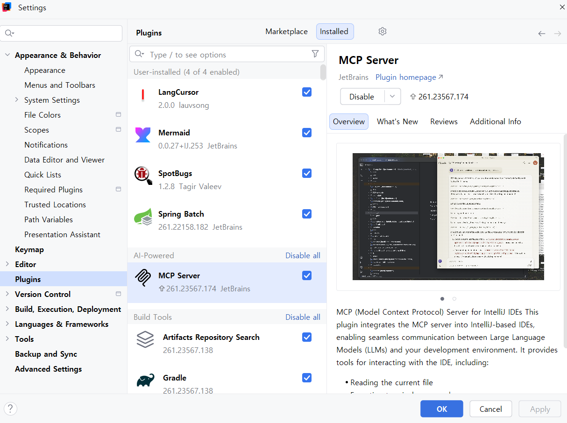Viewport: 567px width, 423px height.
Task: Click the IntelliJ logo in title bar
Action: pyautogui.click(x=7, y=7)
